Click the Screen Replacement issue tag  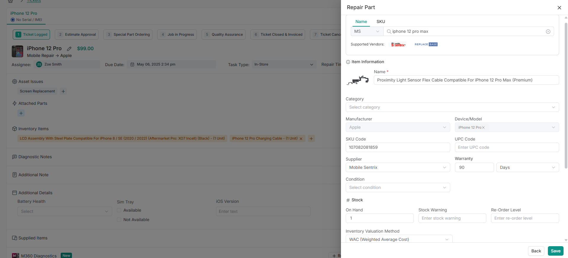[x=37, y=91]
